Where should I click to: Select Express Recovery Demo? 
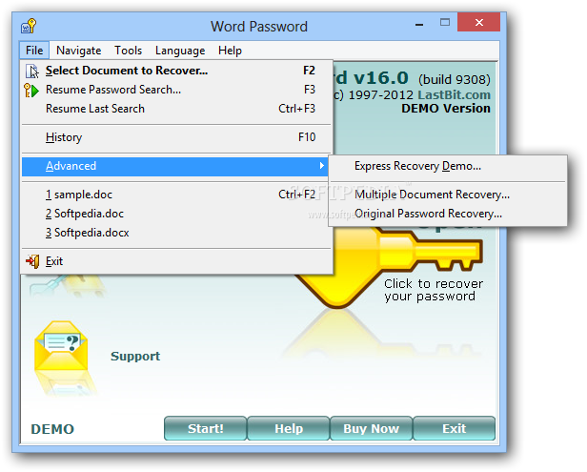coord(448,166)
